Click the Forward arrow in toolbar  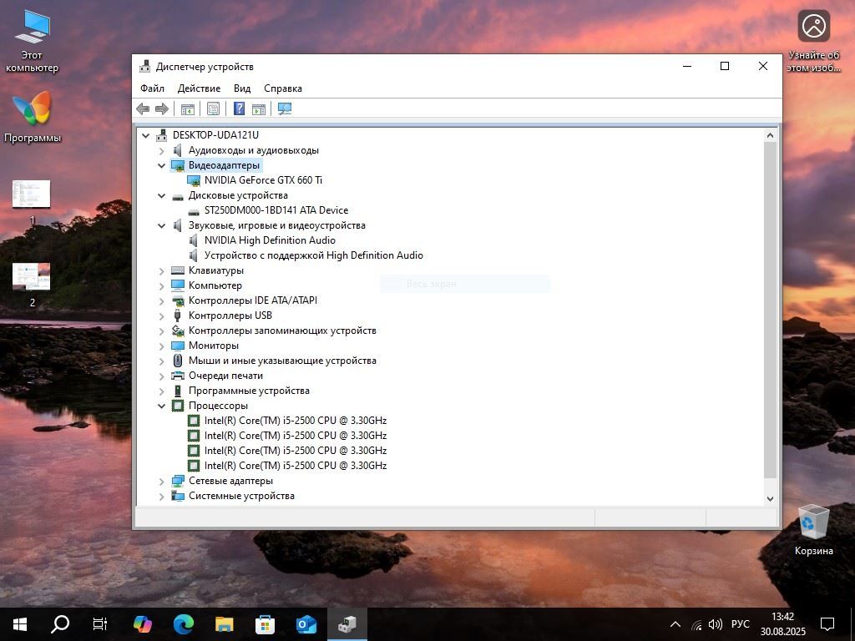click(x=162, y=109)
